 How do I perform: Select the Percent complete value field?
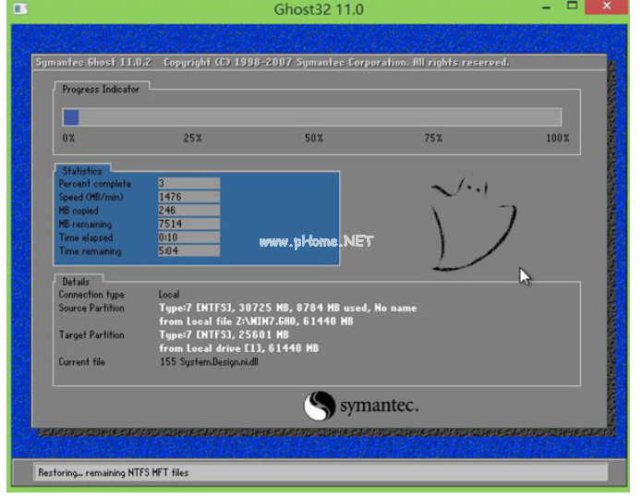[188, 184]
